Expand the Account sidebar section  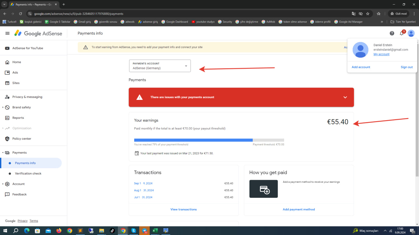point(3,184)
